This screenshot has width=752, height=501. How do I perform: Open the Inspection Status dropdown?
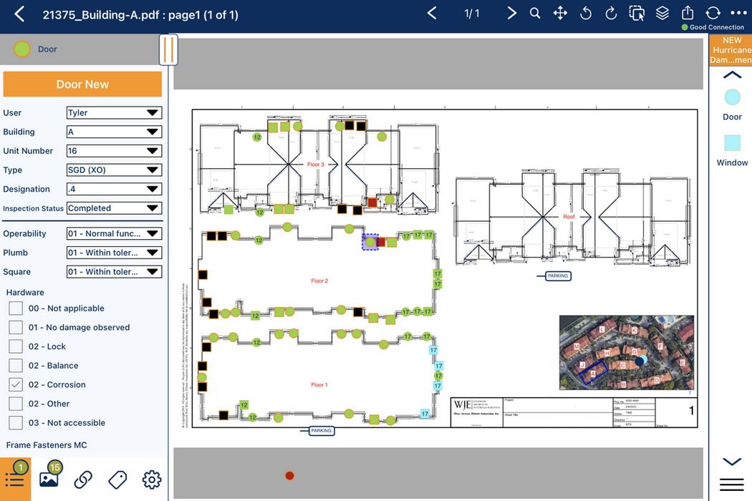(114, 208)
